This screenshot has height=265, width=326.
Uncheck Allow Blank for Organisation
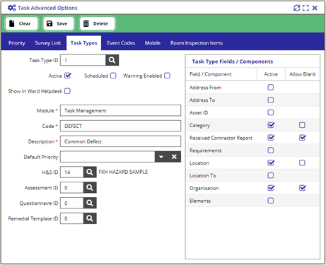303,188
